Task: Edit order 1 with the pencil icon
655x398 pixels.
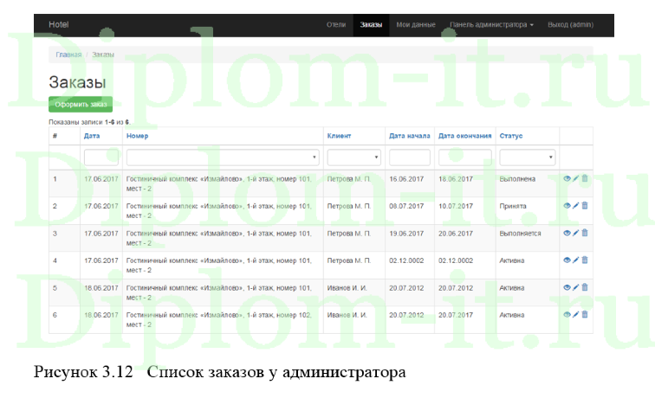Action: pyautogui.click(x=575, y=178)
